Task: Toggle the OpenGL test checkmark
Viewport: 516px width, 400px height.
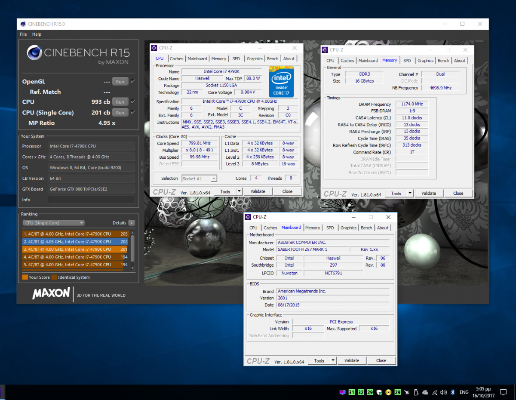Action: 133,81
